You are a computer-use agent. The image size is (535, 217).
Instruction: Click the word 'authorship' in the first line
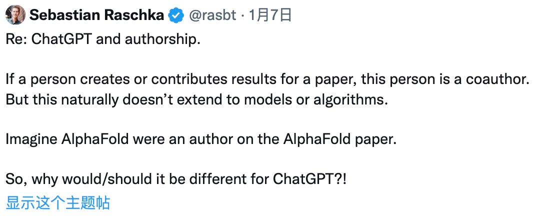click(160, 40)
